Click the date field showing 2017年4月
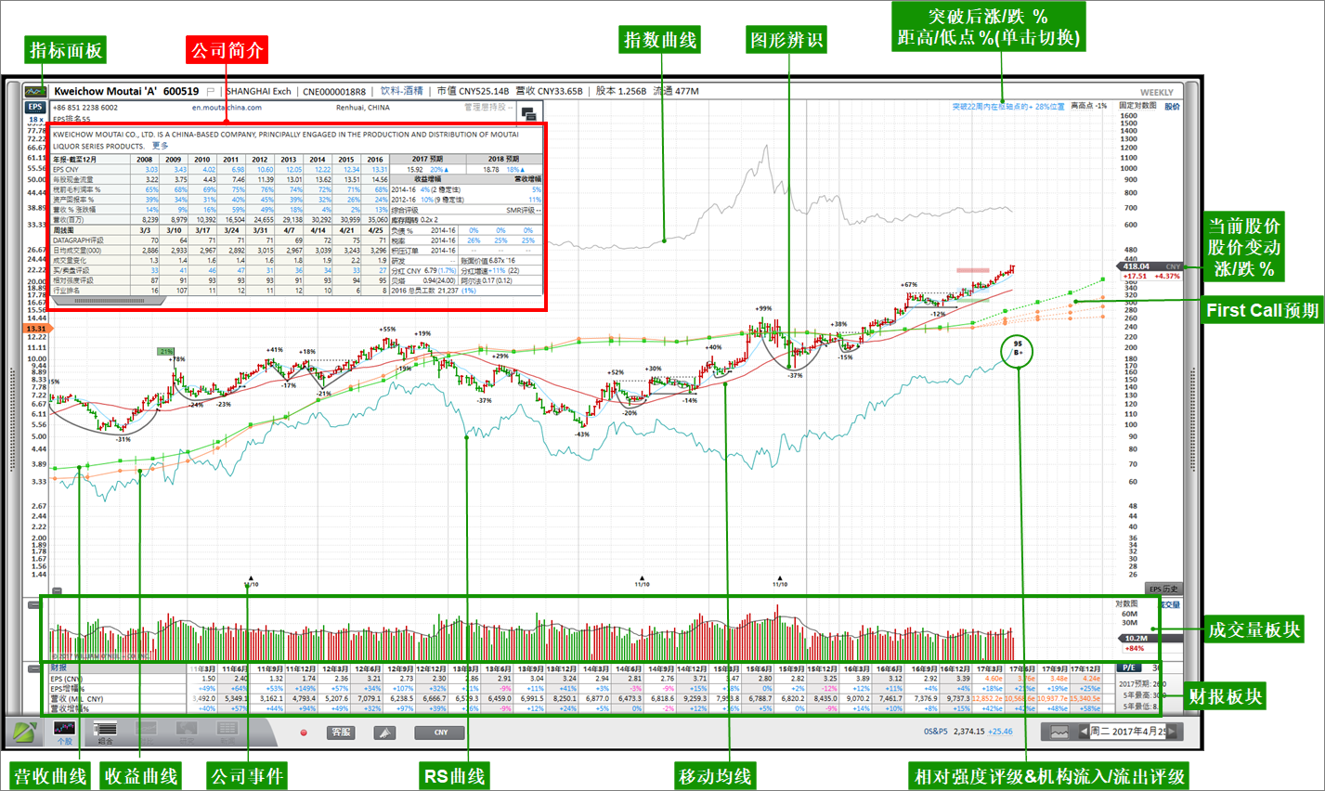This screenshot has width=1325, height=791. [x=1127, y=732]
